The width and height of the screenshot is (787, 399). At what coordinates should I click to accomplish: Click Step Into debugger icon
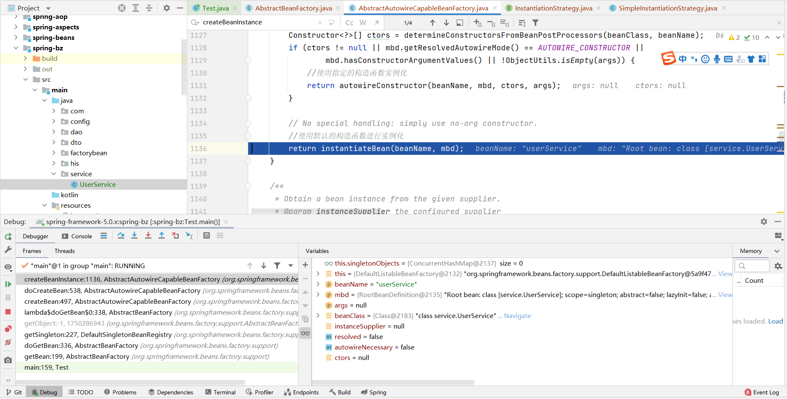coord(134,236)
